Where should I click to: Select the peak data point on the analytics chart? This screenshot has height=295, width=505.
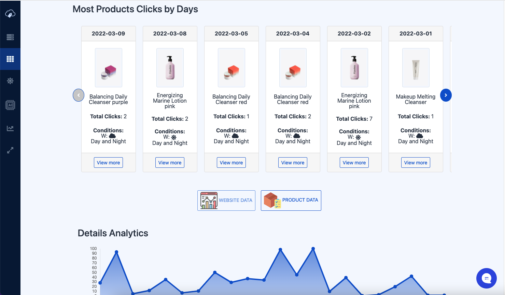(313, 249)
